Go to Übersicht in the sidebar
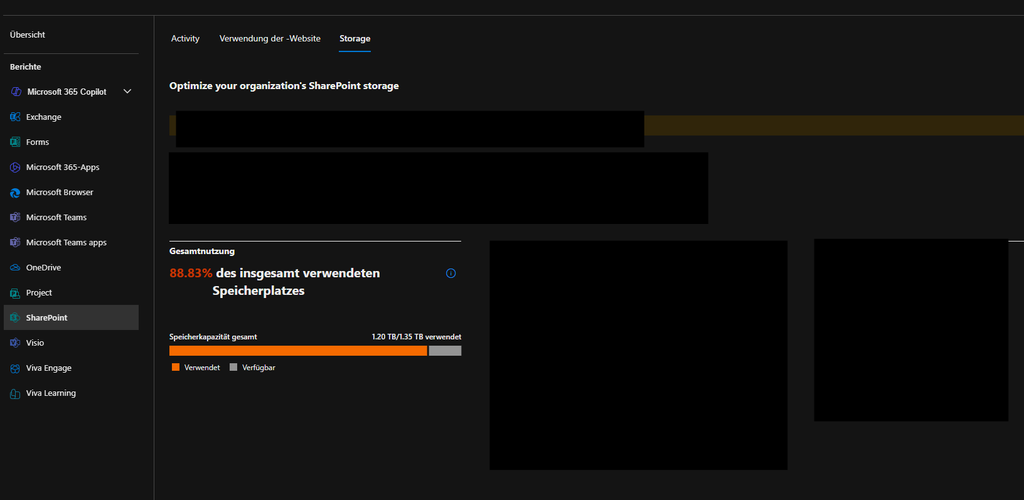Screen dimensions: 1024x500 28,35
